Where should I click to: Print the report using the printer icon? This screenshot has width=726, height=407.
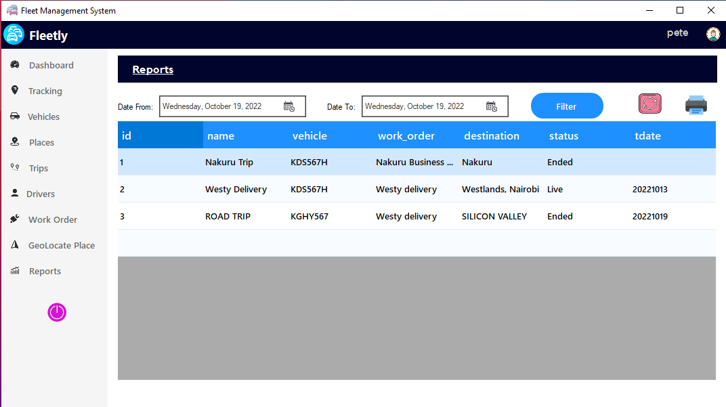pyautogui.click(x=696, y=105)
